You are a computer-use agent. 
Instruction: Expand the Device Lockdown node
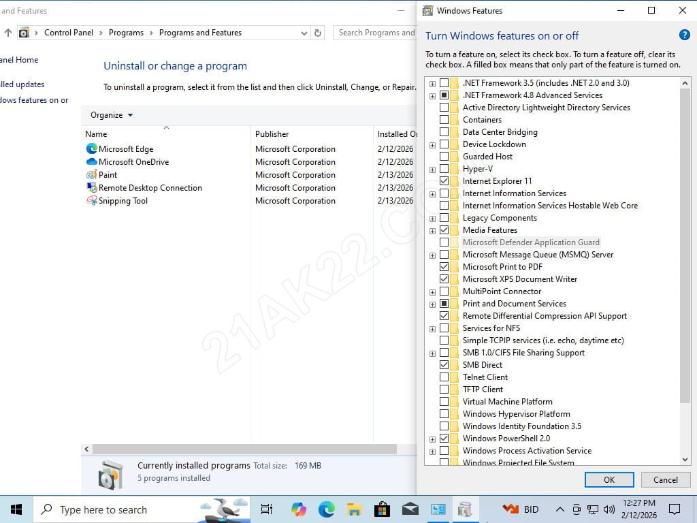point(432,145)
